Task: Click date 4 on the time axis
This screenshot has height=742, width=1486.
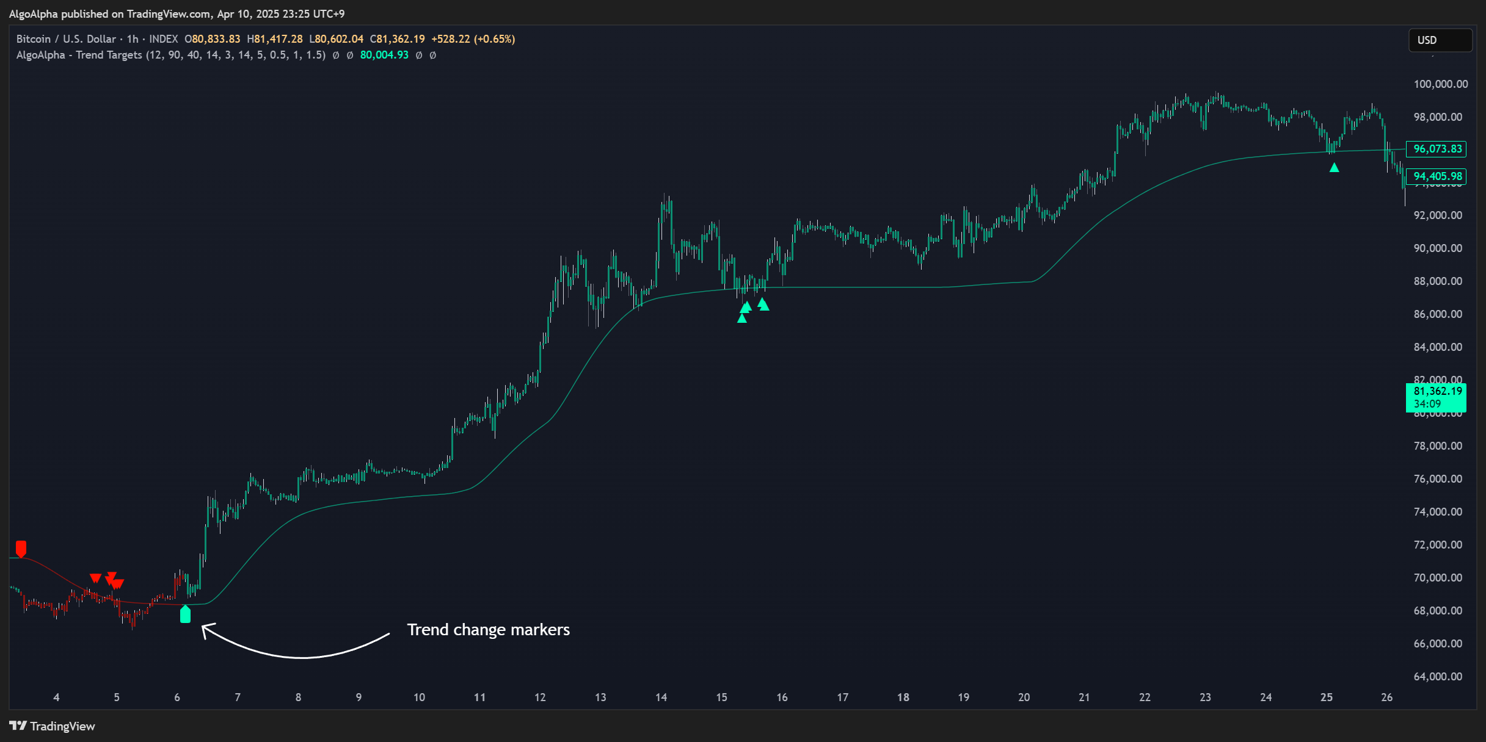Action: [x=56, y=697]
